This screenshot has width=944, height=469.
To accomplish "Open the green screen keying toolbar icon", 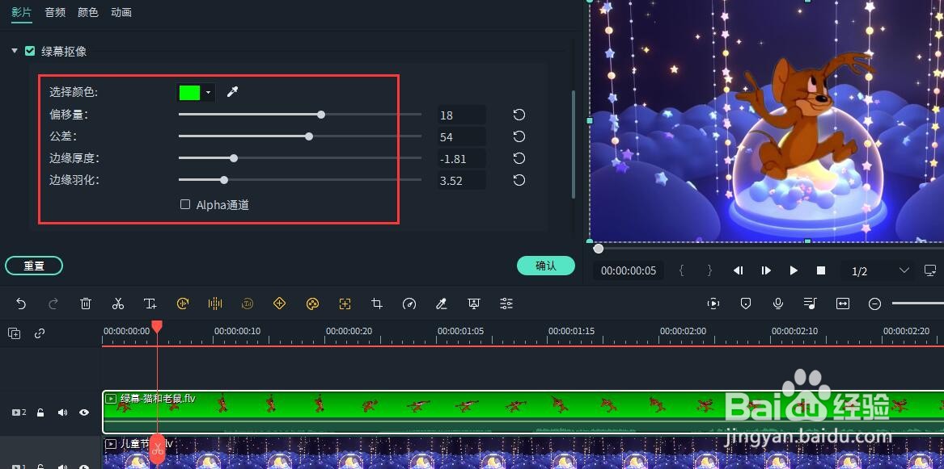I will tap(442, 304).
